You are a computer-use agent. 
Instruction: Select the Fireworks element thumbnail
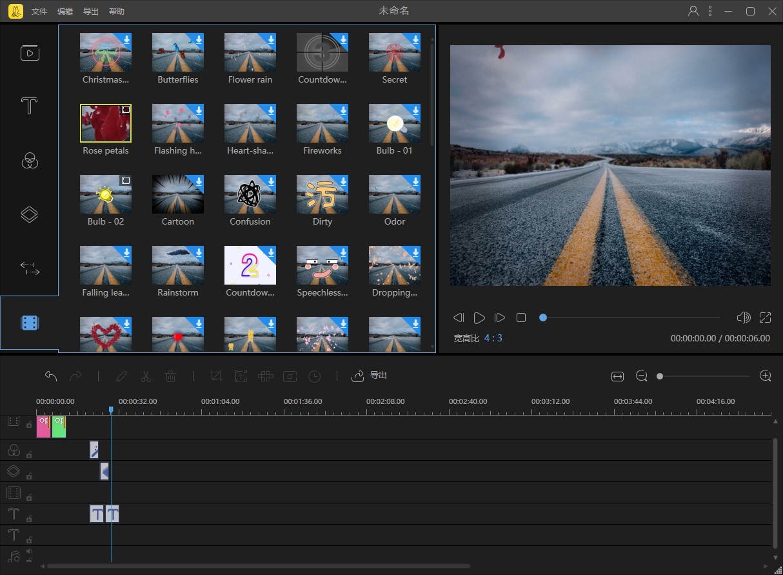[x=322, y=123]
